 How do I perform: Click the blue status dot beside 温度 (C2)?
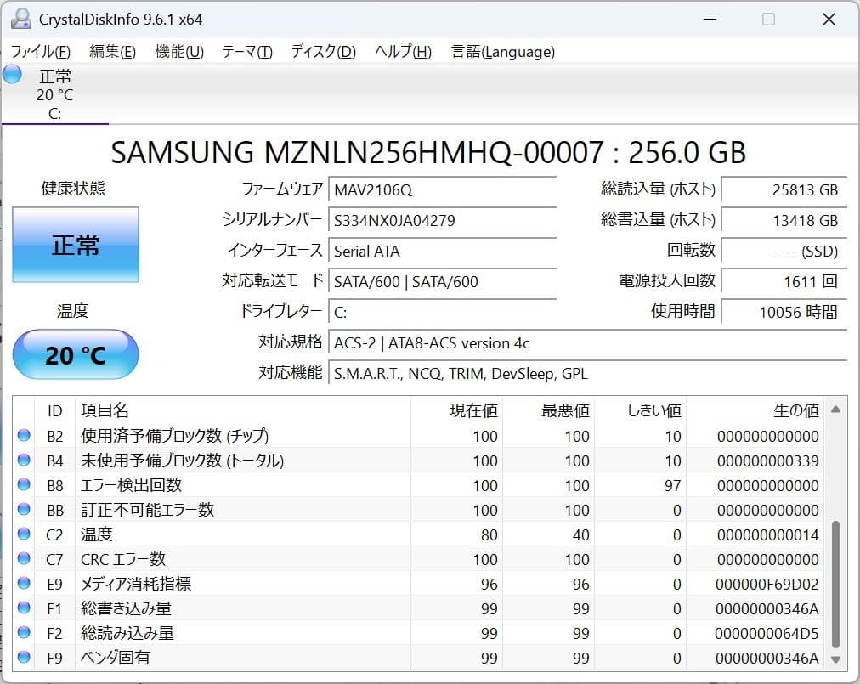(x=25, y=534)
